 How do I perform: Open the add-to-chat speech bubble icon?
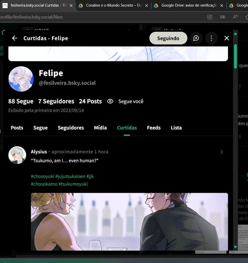click(196, 38)
